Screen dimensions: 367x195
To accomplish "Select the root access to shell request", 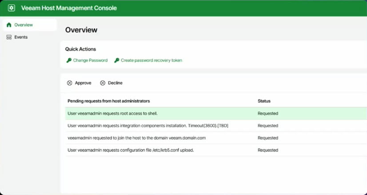I will click(216, 114).
